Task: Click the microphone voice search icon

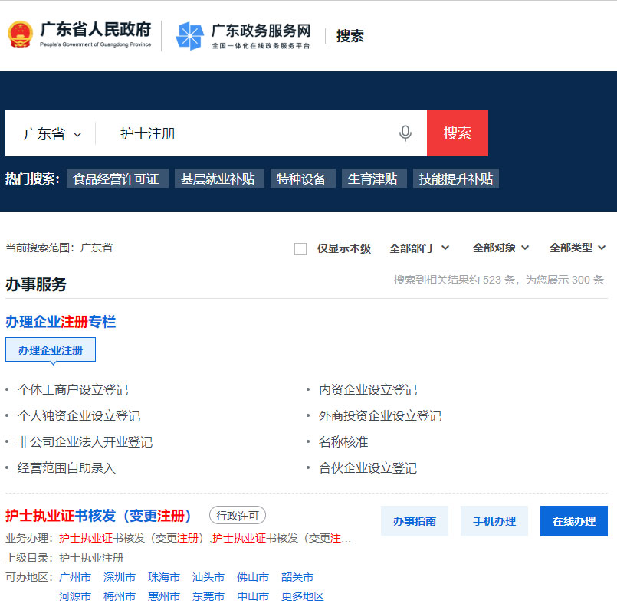Action: (x=405, y=133)
